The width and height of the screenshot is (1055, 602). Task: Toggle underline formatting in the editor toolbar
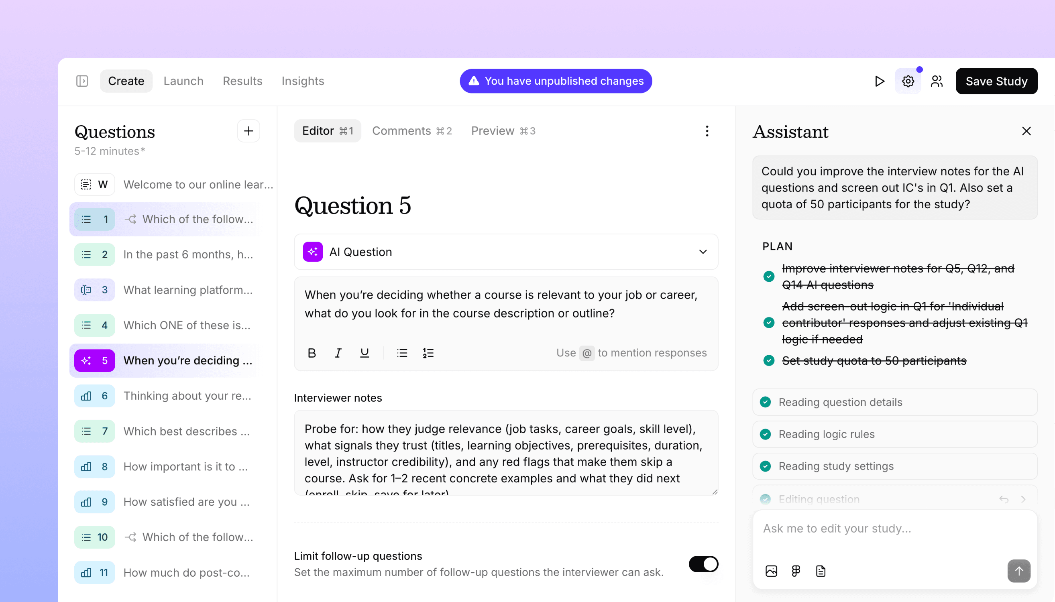click(x=364, y=353)
